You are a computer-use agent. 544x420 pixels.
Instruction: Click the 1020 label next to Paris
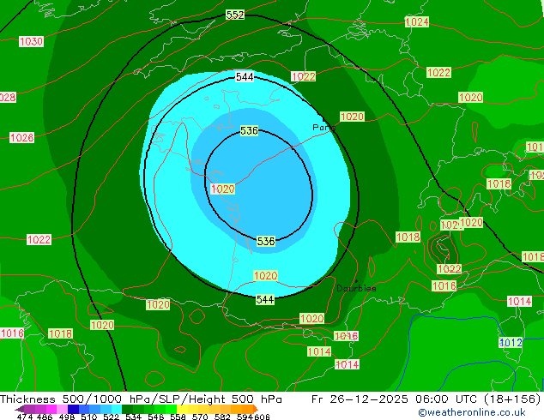[x=352, y=117]
